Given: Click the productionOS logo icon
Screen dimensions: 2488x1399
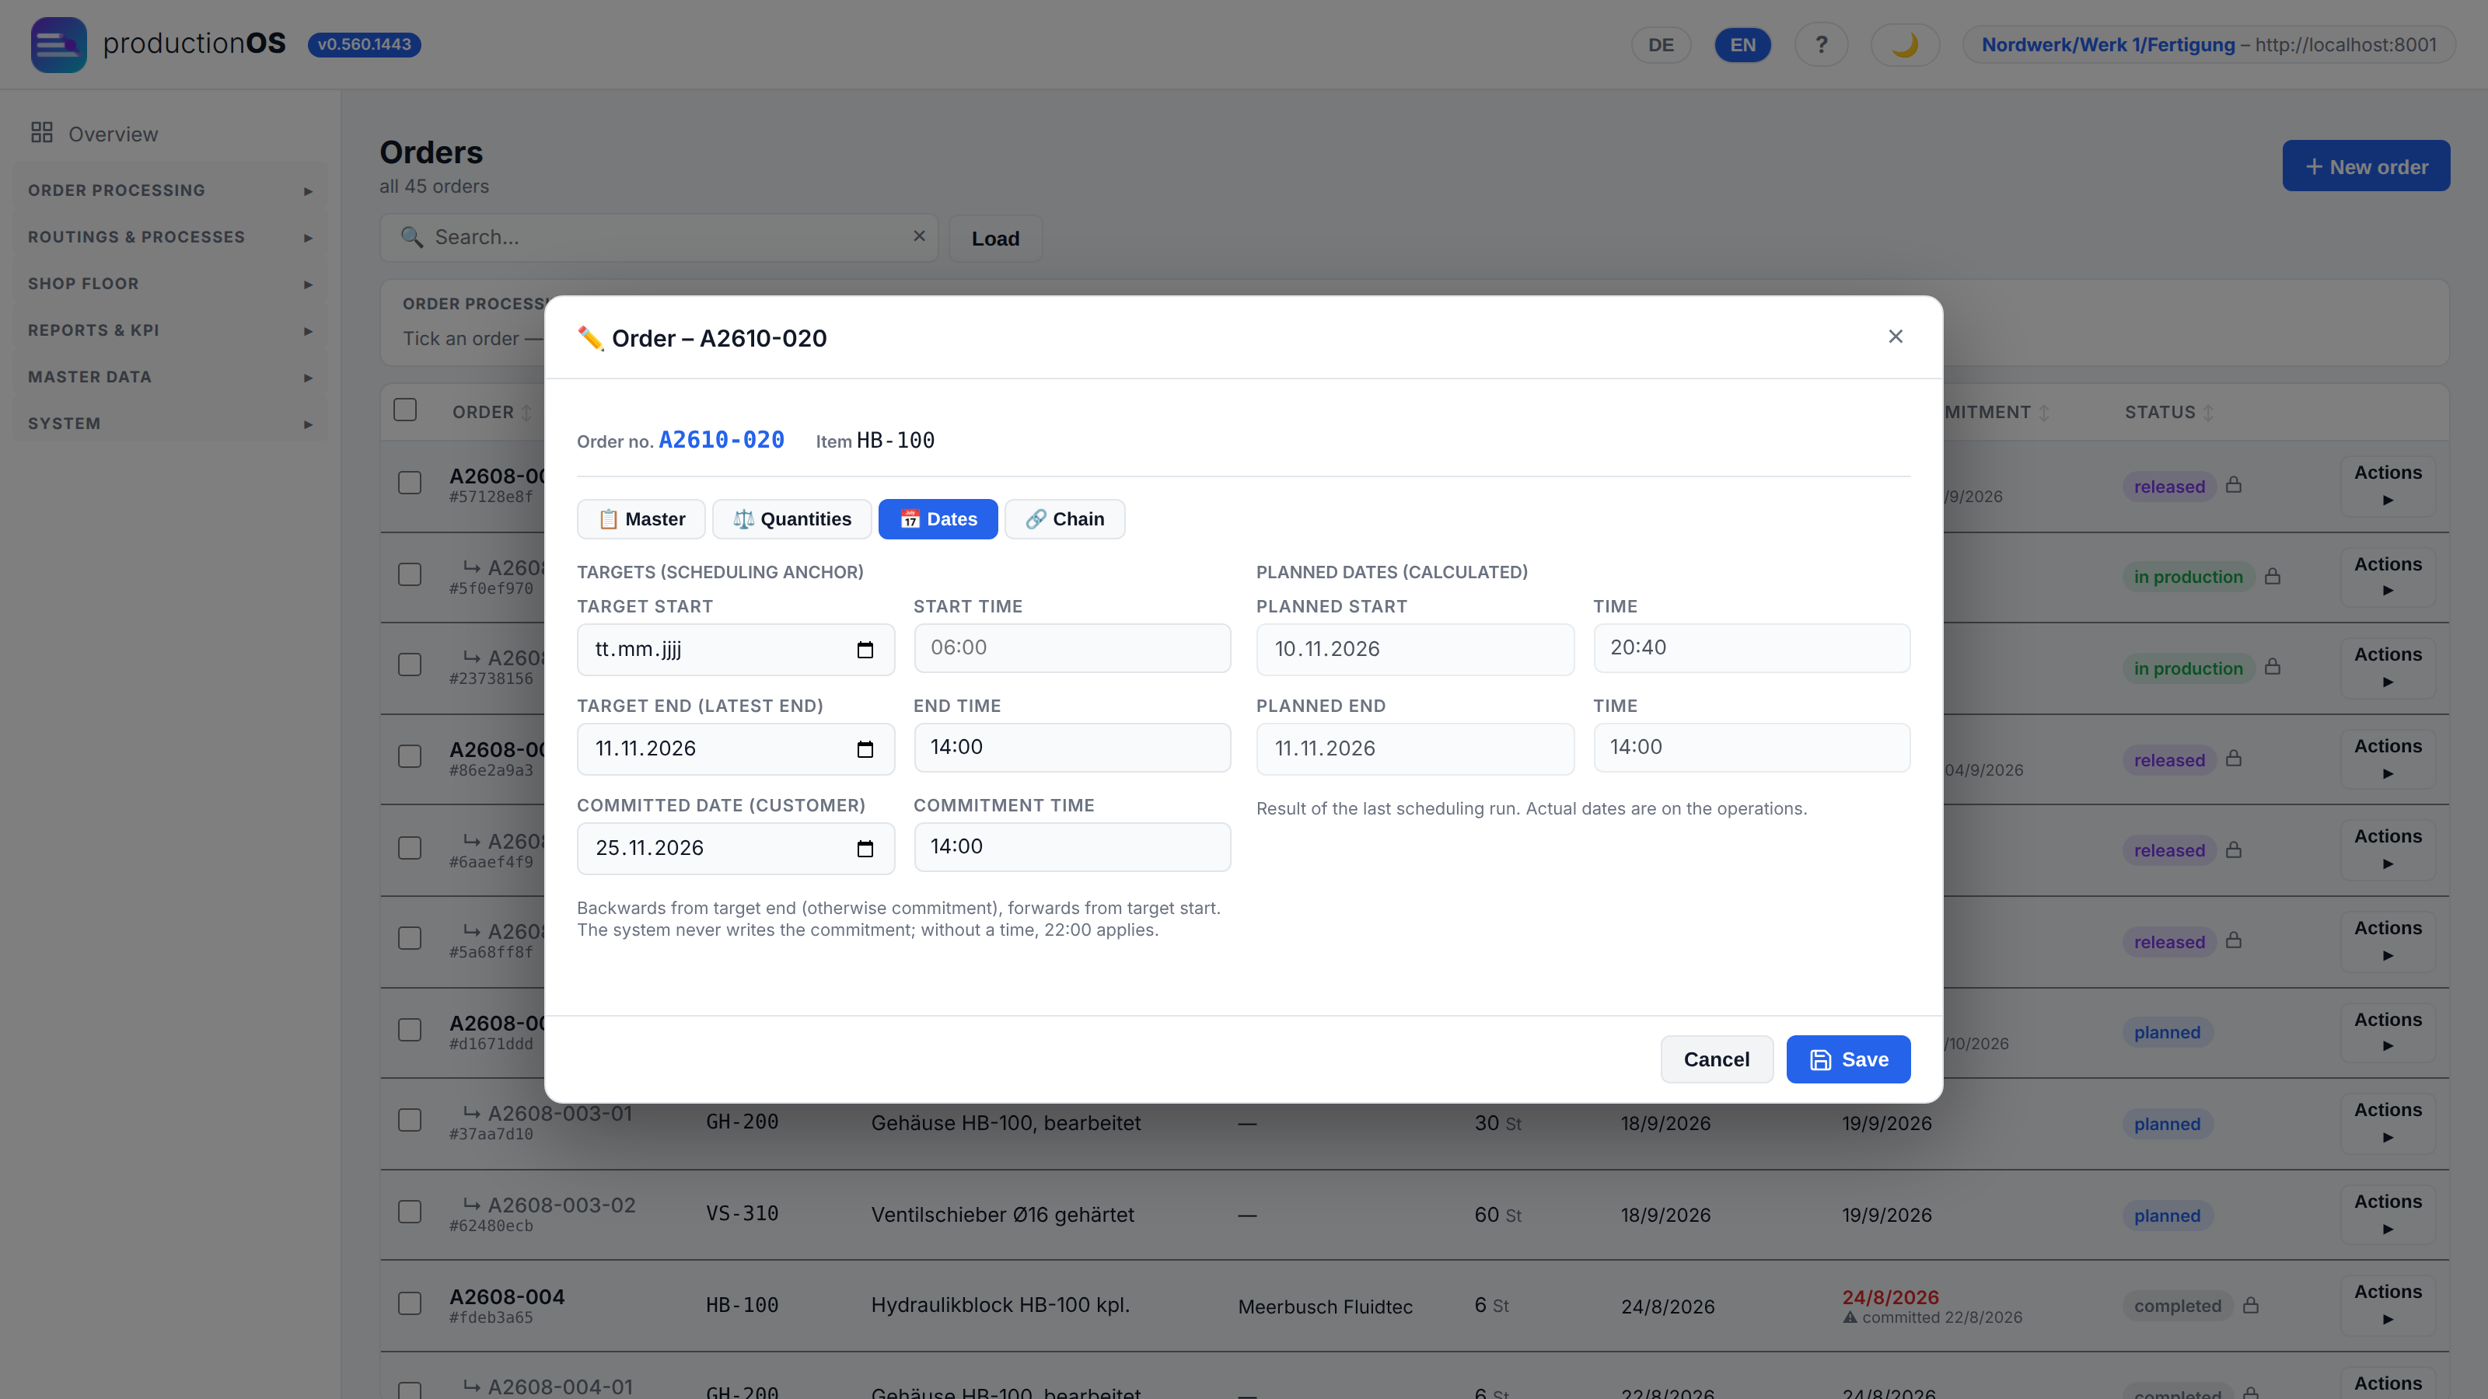Looking at the screenshot, I should (58, 44).
